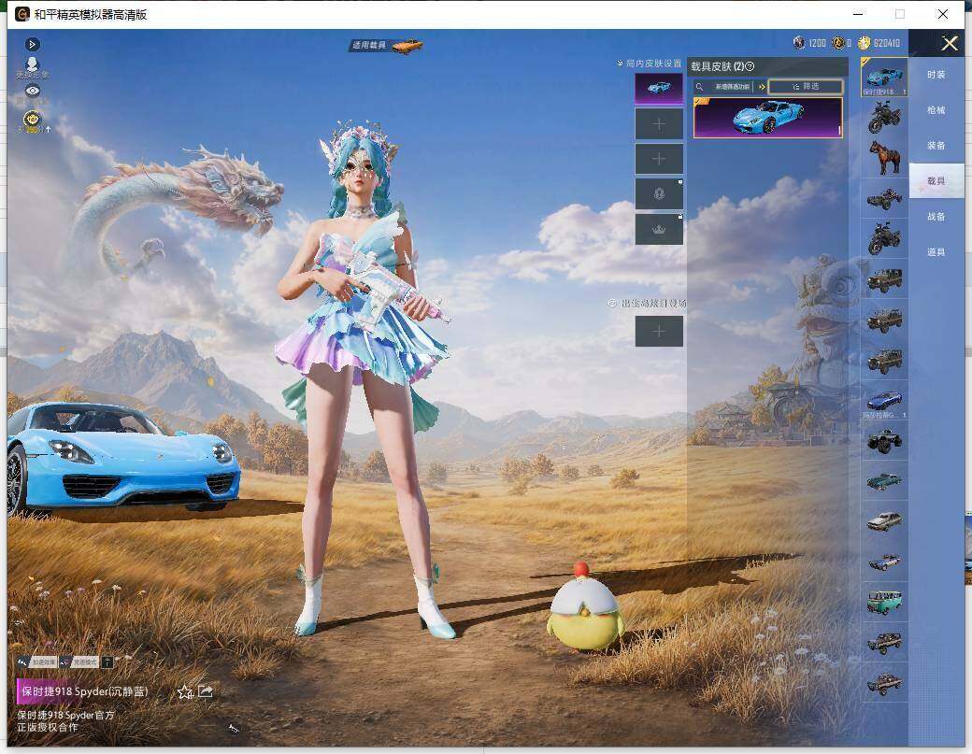Click the empty plus slot under the Porsche slot
Image resolution: width=972 pixels, height=754 pixels.
pos(659,124)
